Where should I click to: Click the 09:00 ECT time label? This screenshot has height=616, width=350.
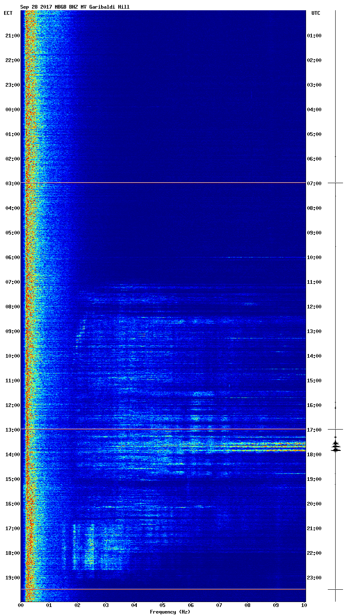(13, 331)
